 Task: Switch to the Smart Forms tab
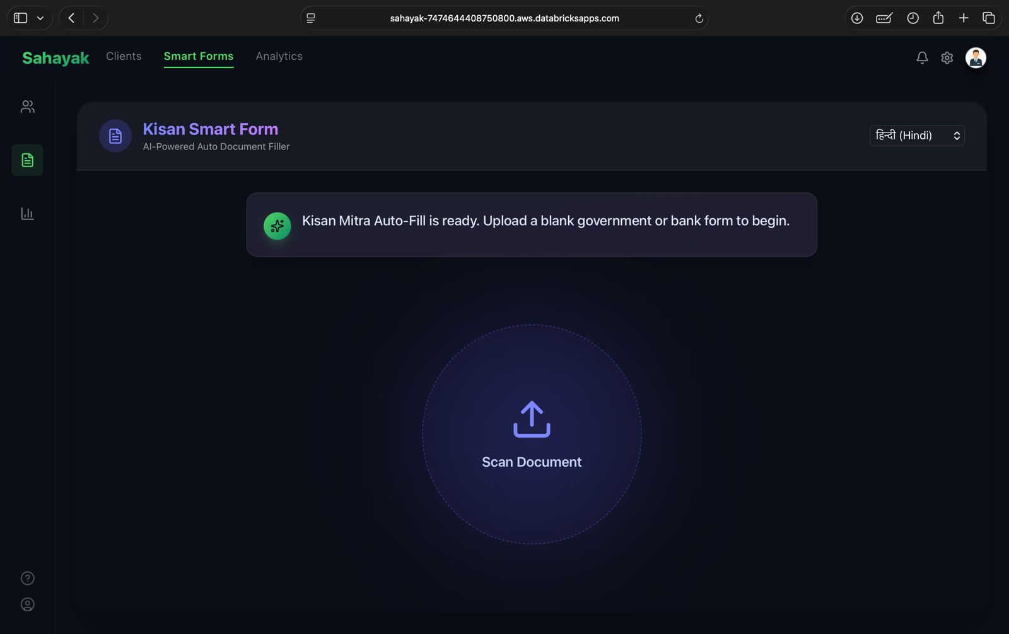tap(199, 56)
